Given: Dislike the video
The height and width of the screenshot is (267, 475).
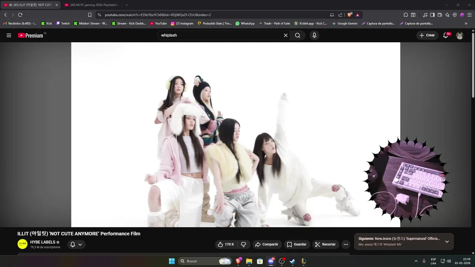Looking at the screenshot, I should [x=243, y=244].
